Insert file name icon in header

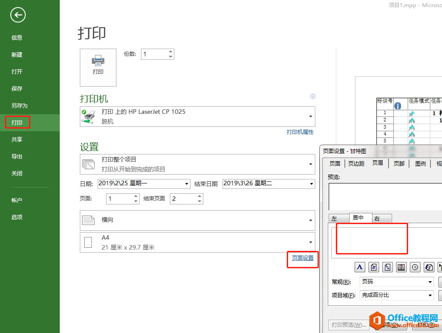click(429, 267)
